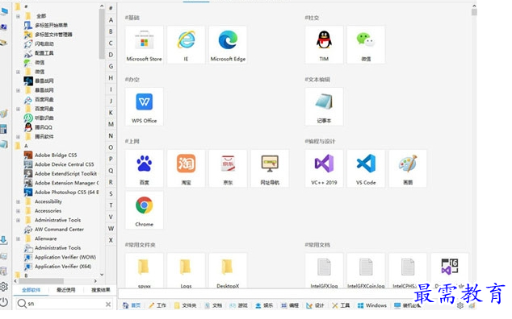Expand the Accessibility folder

(x=18, y=201)
